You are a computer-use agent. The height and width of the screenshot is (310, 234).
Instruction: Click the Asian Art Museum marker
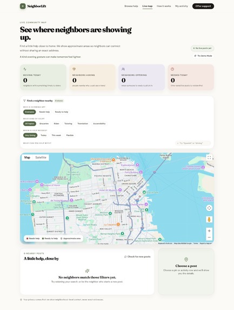coord(120,190)
